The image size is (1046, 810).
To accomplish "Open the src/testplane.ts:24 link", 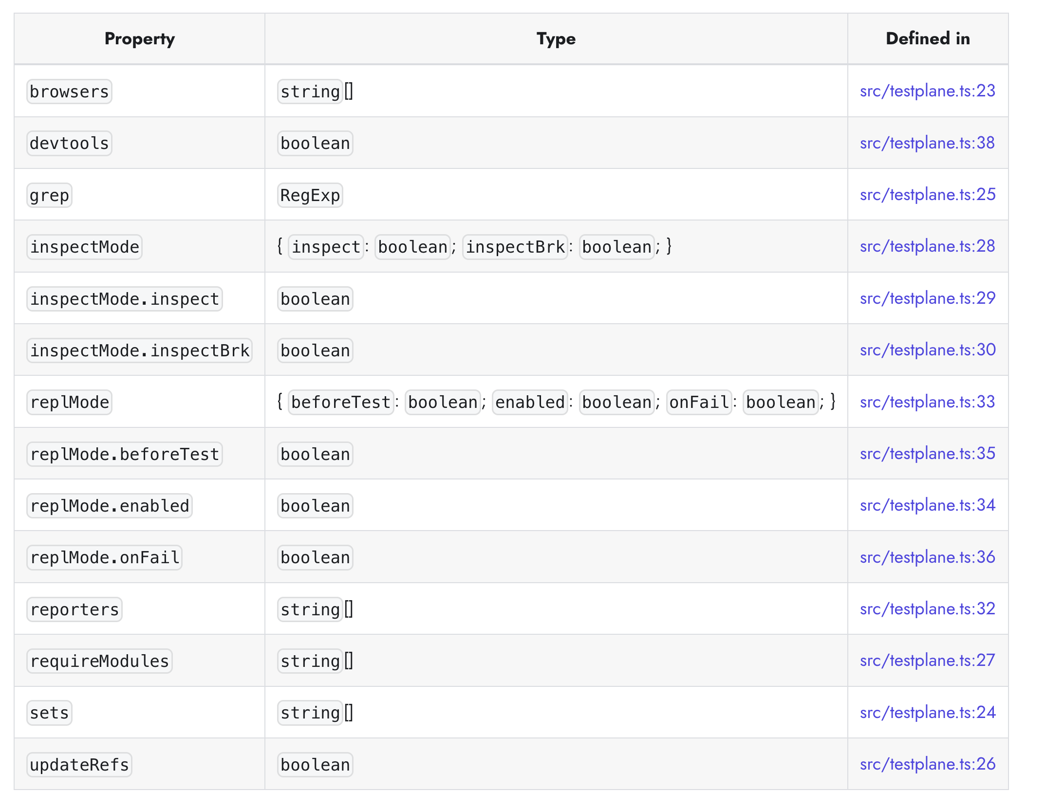I will tap(927, 713).
